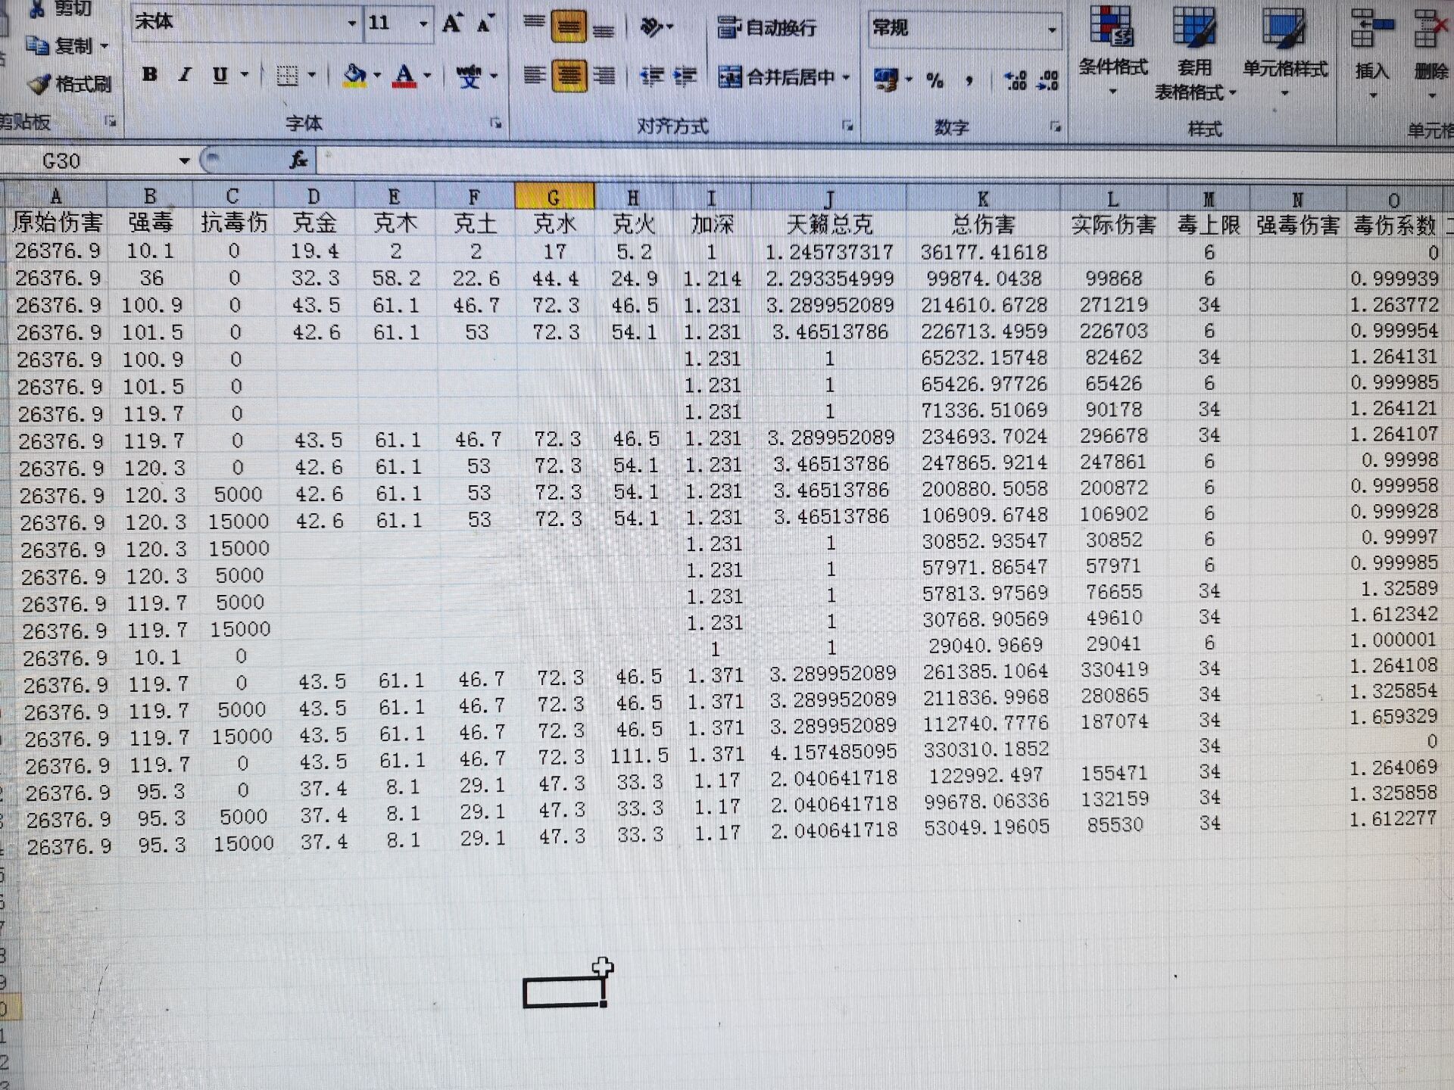This screenshot has width=1454, height=1090.
Task: Open the Merge and Center dropdown arrow
Action: (845, 77)
